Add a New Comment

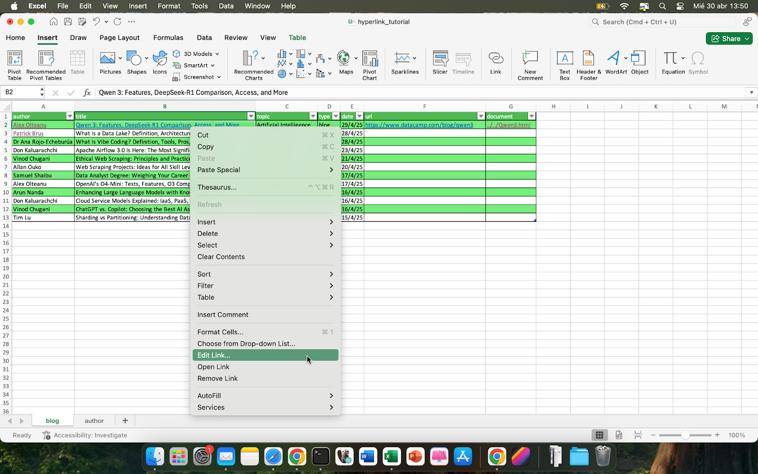530,65
